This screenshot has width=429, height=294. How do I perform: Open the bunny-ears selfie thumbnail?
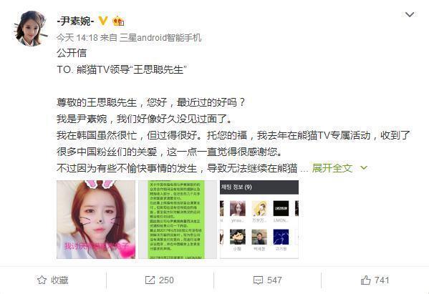[x=96, y=220]
